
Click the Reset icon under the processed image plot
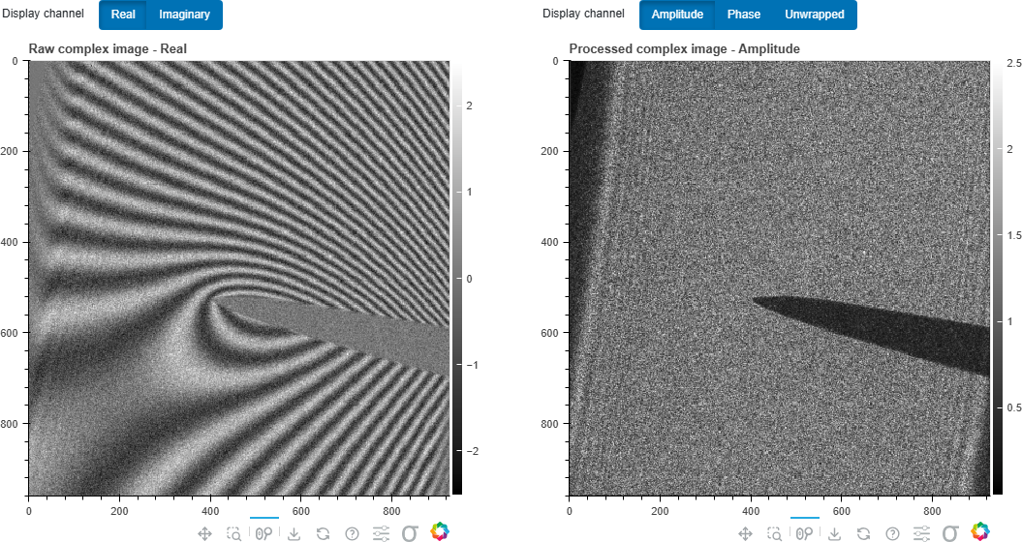[863, 534]
